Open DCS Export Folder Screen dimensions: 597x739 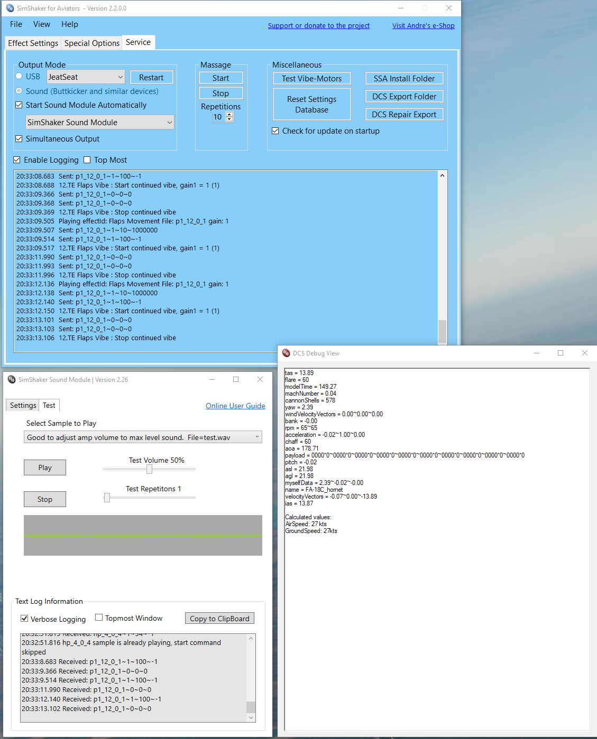(x=405, y=97)
